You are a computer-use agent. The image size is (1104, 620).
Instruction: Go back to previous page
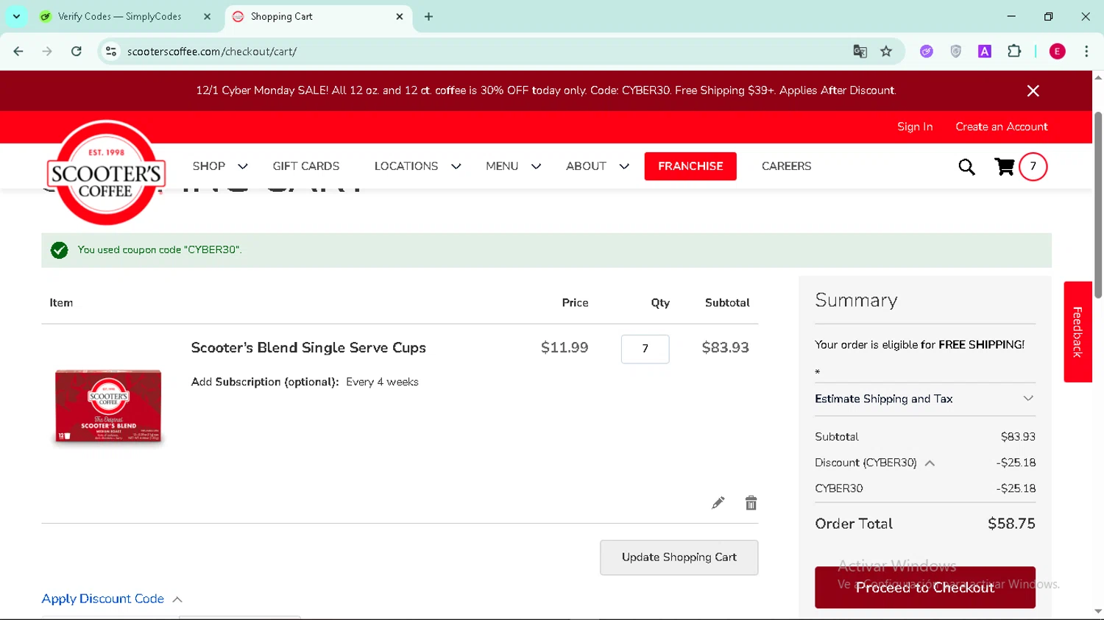click(x=18, y=51)
